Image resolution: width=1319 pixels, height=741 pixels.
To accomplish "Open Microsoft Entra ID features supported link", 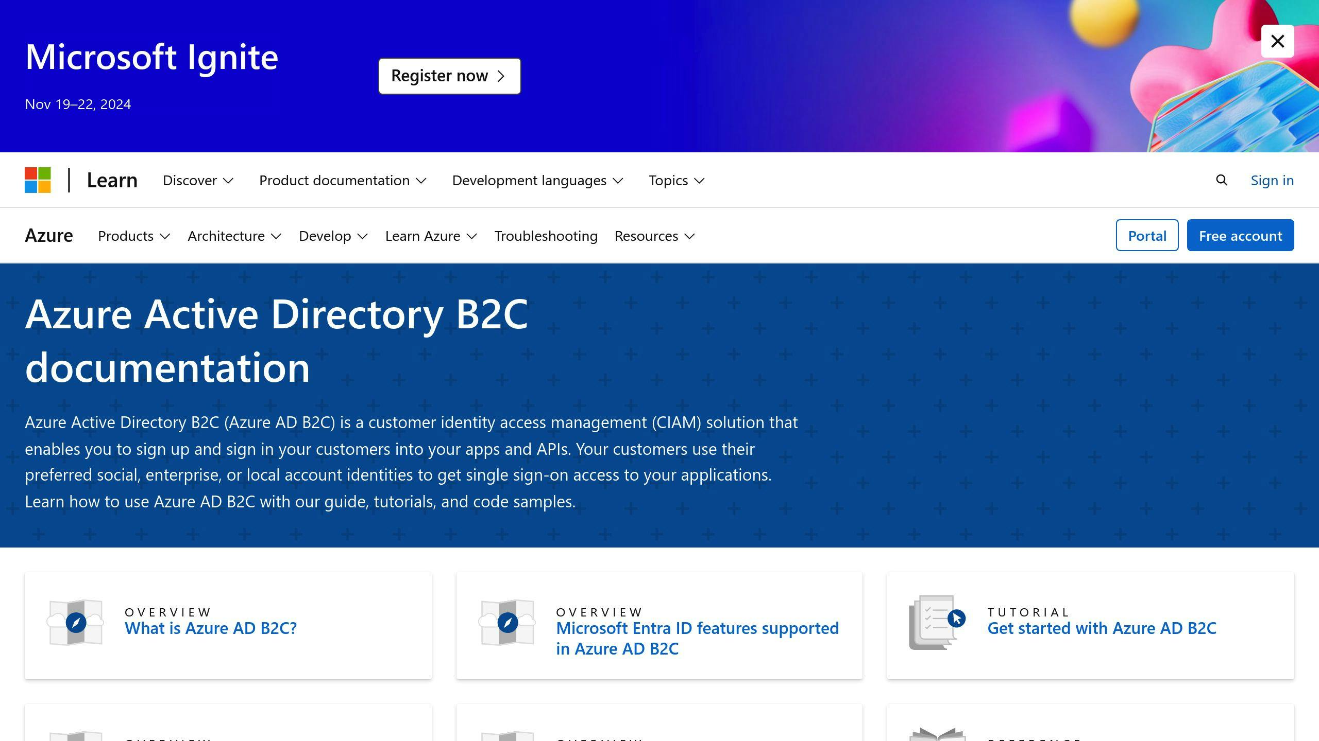I will (697, 639).
